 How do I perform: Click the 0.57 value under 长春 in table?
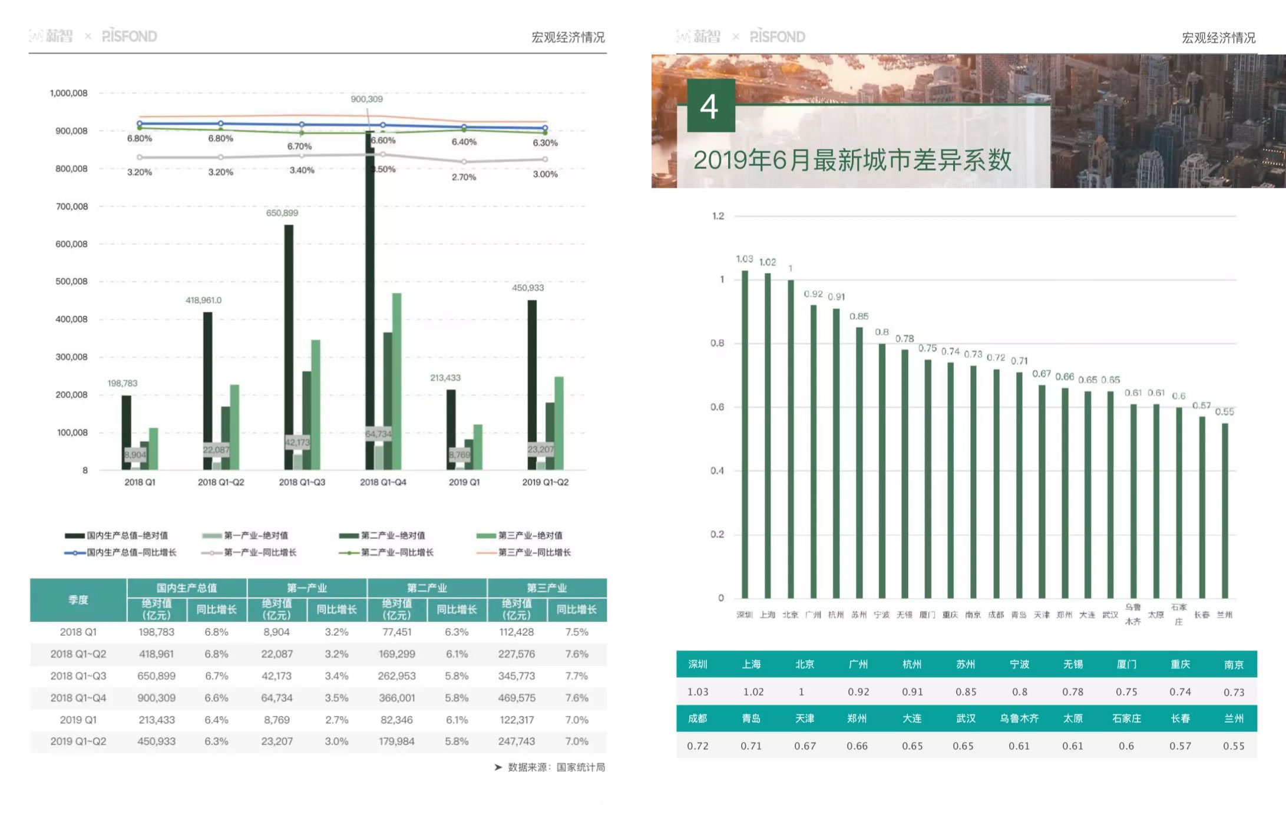tap(1180, 746)
